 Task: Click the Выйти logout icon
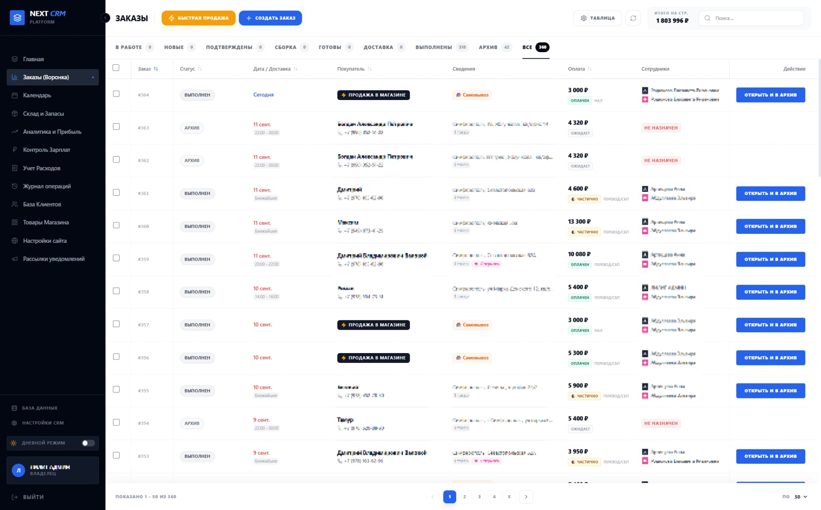tap(15, 497)
